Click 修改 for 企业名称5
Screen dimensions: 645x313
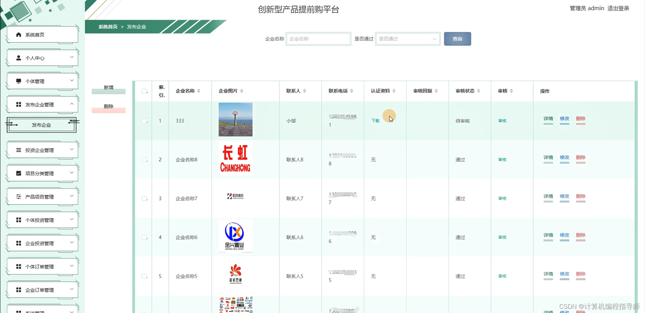564,274
